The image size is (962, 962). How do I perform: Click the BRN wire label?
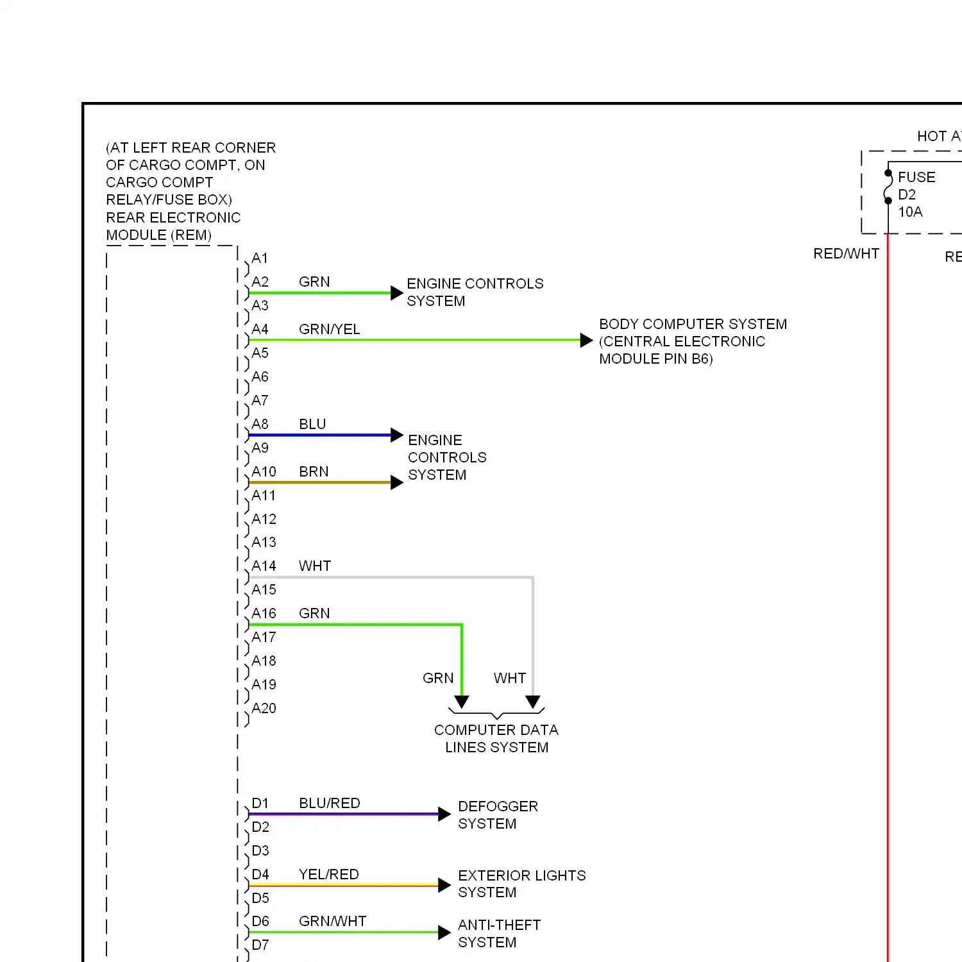(314, 472)
